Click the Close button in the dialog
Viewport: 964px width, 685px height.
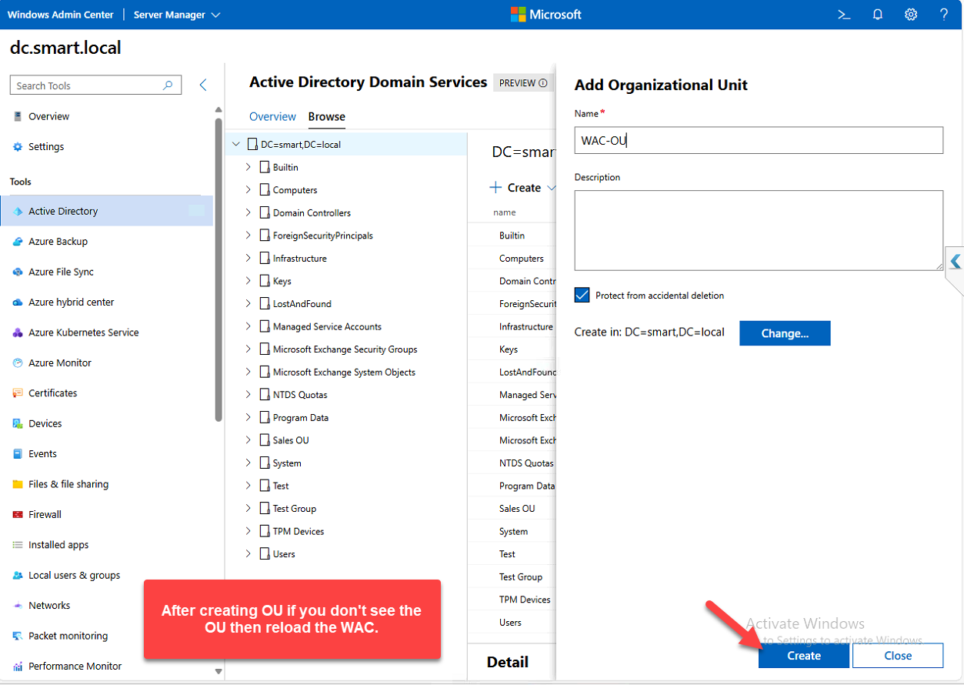(x=898, y=656)
